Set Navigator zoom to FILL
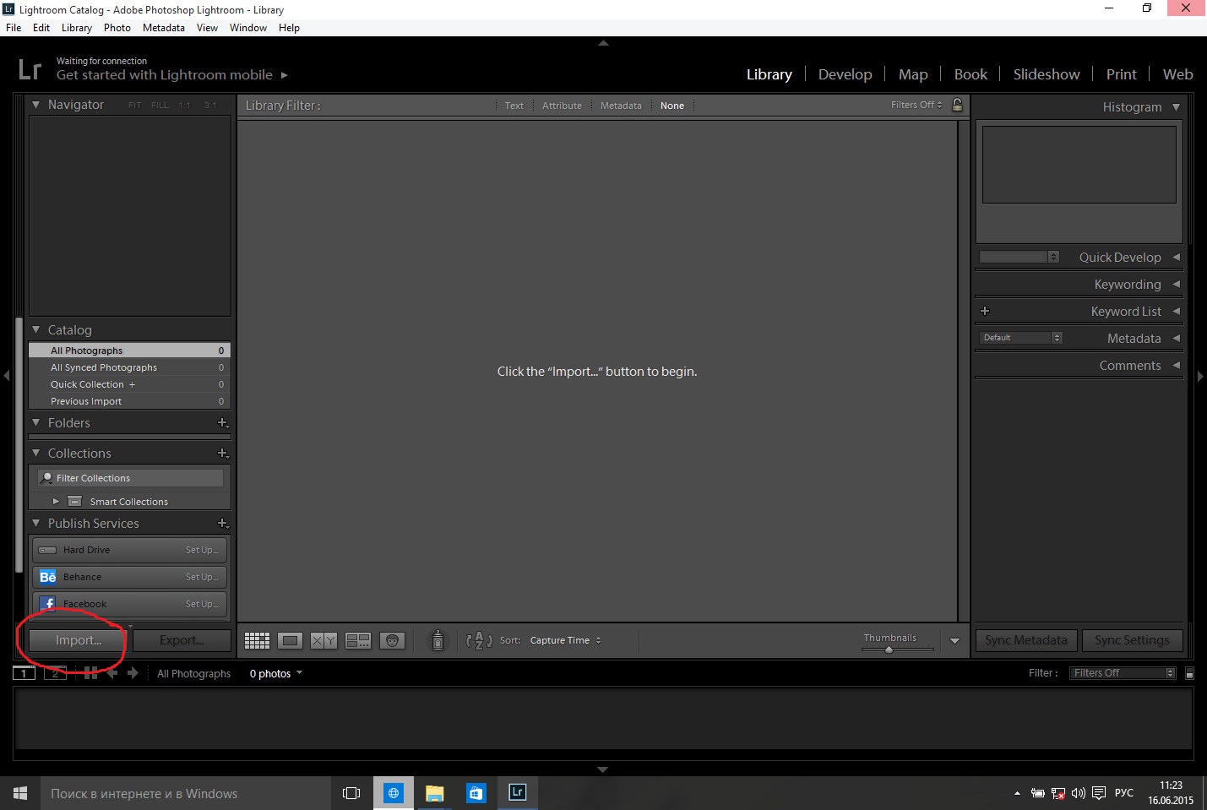Image resolution: width=1207 pixels, height=810 pixels. (160, 106)
